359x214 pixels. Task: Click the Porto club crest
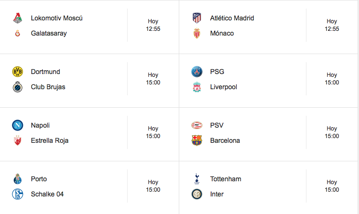click(18, 179)
